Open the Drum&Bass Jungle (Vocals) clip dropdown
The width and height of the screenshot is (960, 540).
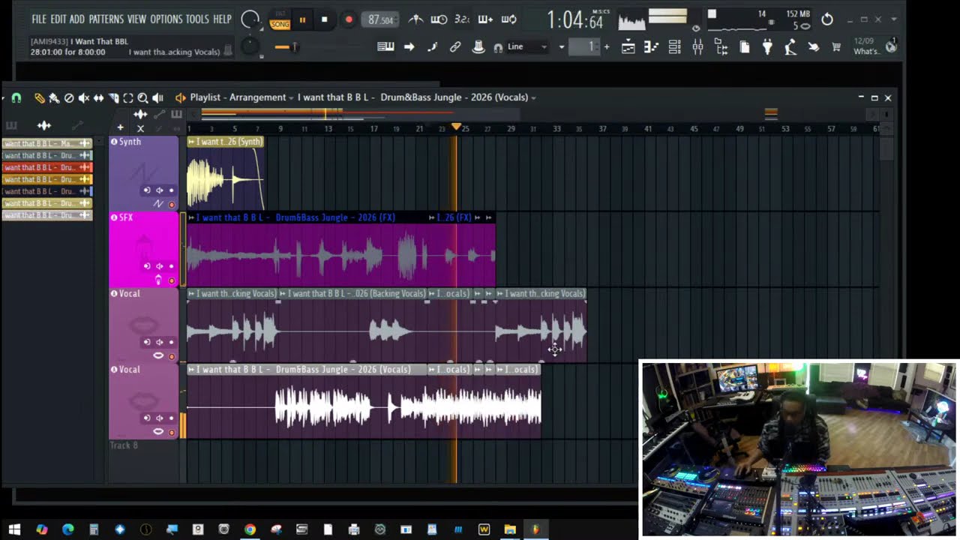pyautogui.click(x=417, y=97)
